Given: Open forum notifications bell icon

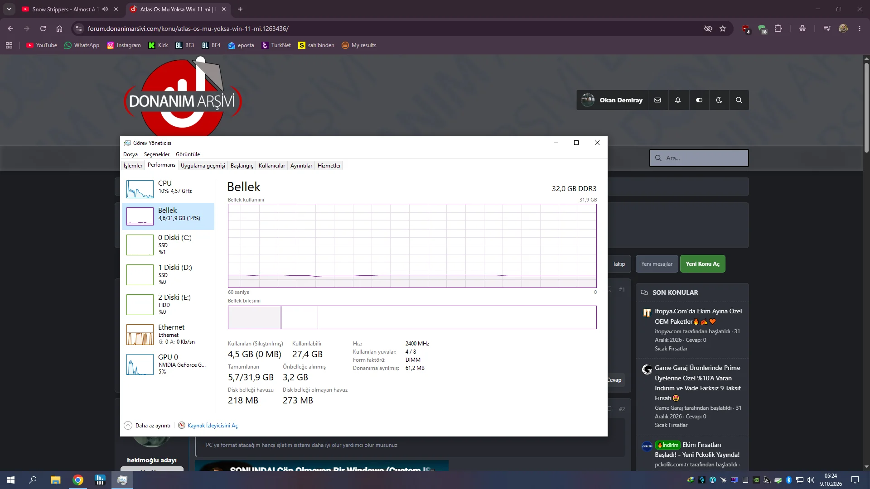Looking at the screenshot, I should coord(678,100).
